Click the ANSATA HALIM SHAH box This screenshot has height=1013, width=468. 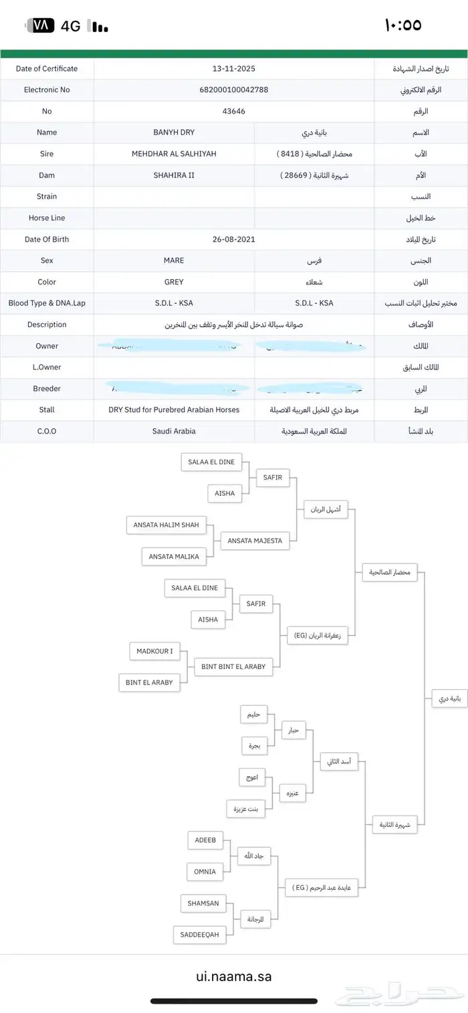[x=168, y=525]
